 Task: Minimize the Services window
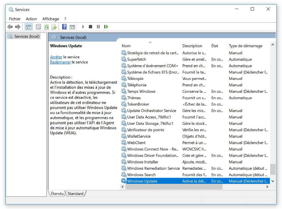tap(237, 9)
